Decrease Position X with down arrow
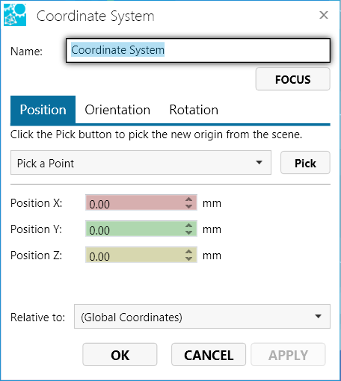The height and width of the screenshot is (381, 341). click(188, 206)
